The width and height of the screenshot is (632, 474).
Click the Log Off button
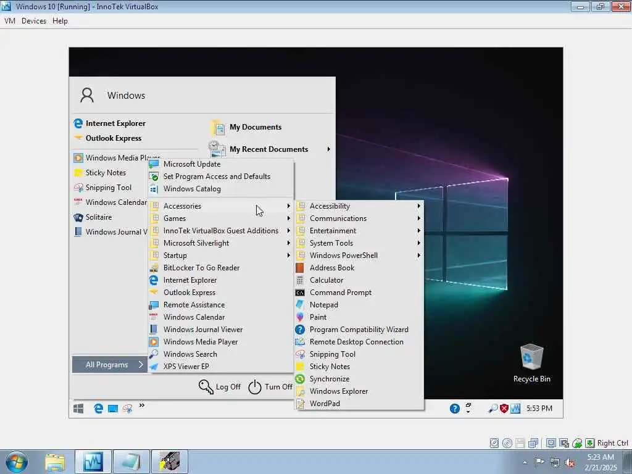pos(220,387)
